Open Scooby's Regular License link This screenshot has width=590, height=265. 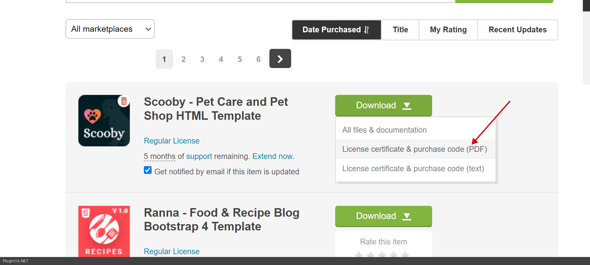pyautogui.click(x=172, y=141)
